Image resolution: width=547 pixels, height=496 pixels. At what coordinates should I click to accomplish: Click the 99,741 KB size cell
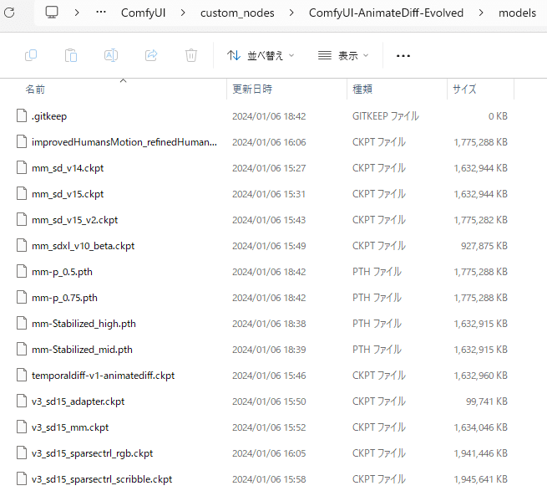coord(487,401)
